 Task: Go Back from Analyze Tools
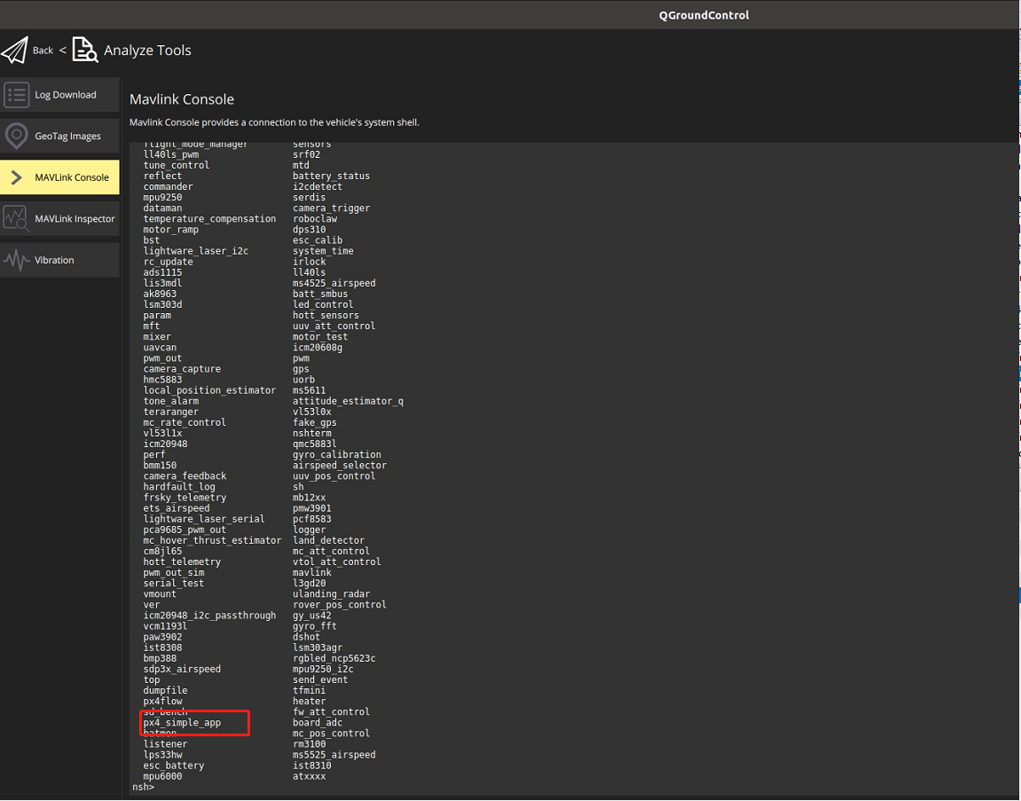pos(43,51)
